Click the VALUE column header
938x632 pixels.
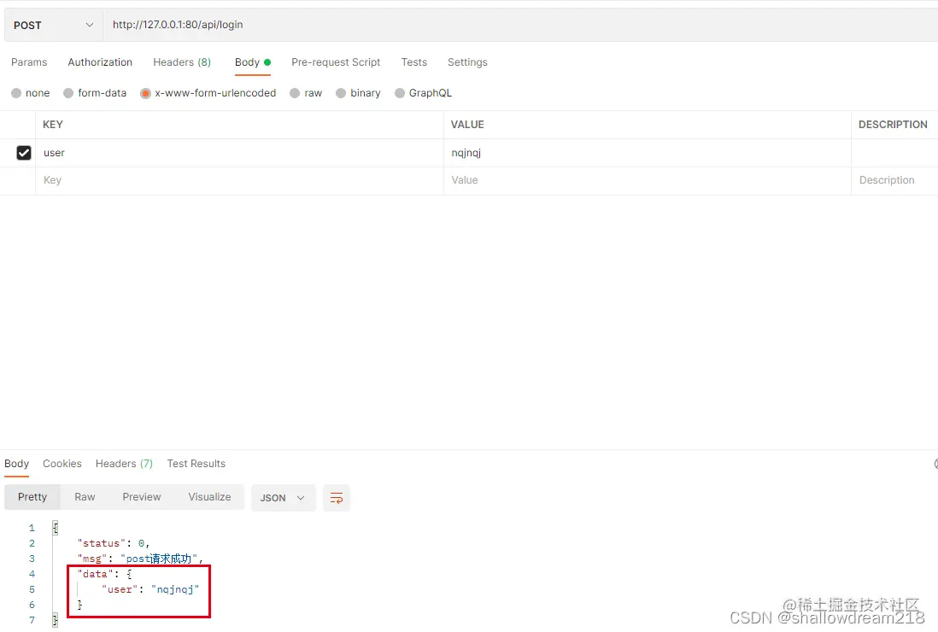click(x=467, y=125)
